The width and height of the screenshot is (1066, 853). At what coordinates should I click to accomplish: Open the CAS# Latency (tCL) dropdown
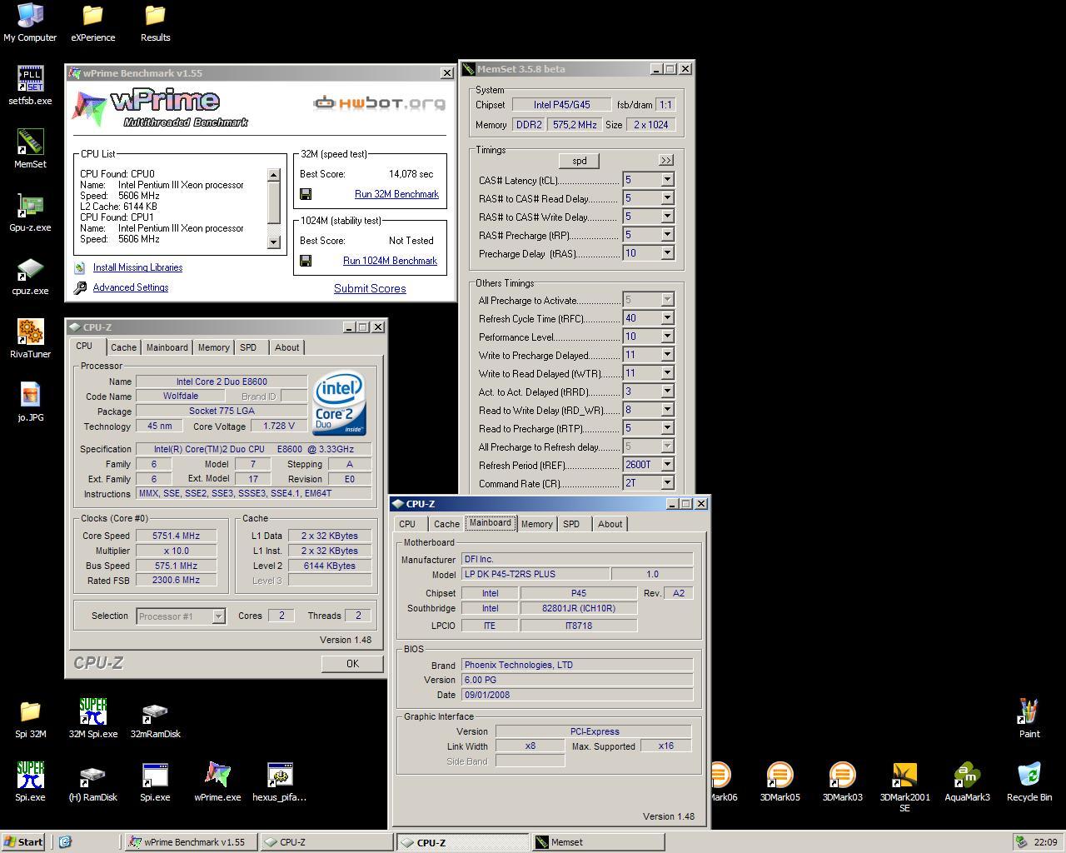point(667,180)
